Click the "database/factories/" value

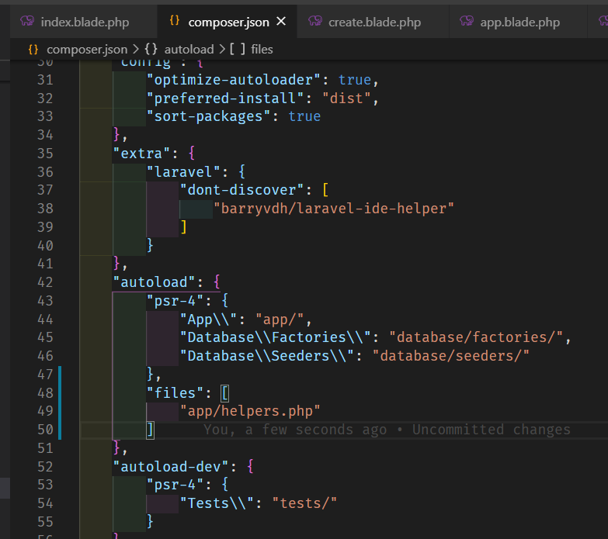(x=476, y=337)
